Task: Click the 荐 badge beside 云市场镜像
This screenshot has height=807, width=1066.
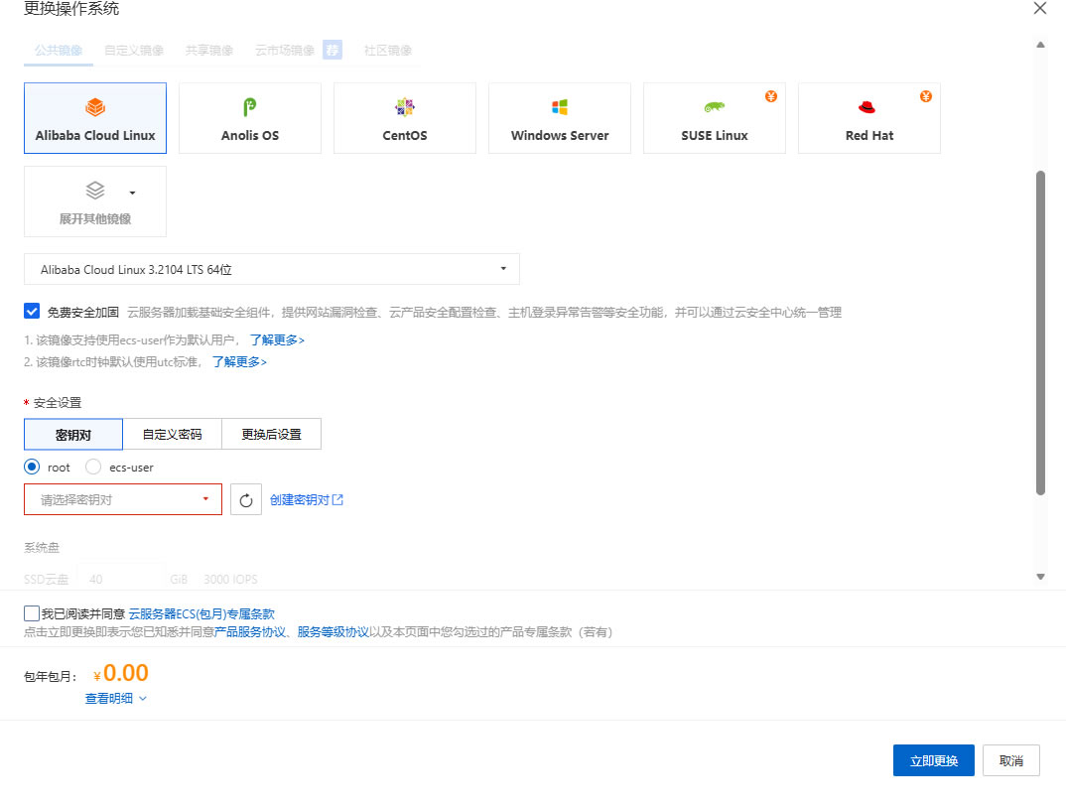Action: 333,50
